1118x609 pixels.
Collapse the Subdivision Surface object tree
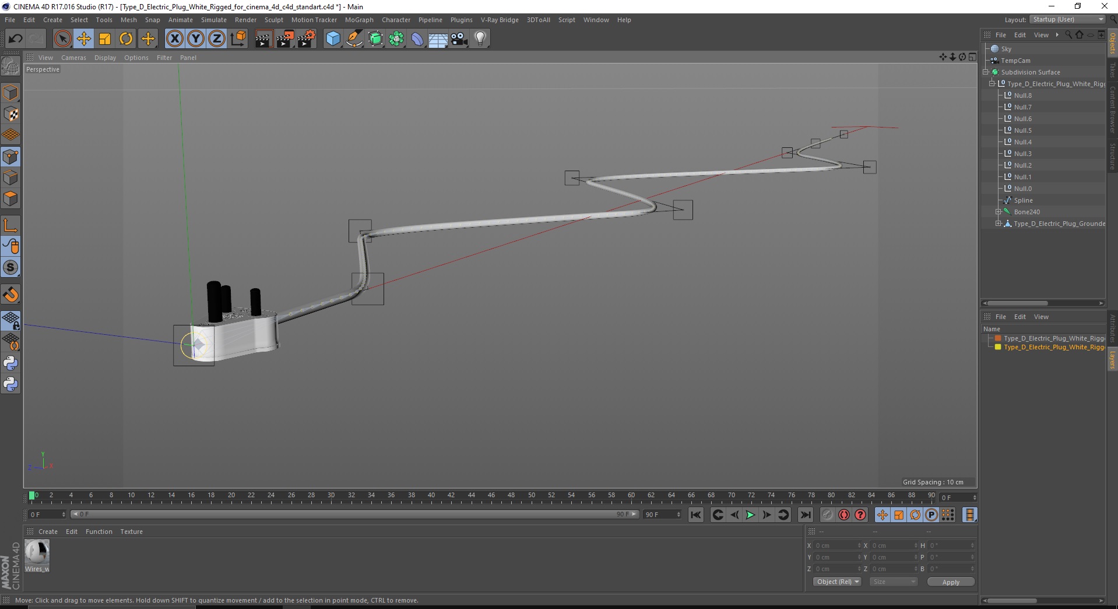click(986, 72)
